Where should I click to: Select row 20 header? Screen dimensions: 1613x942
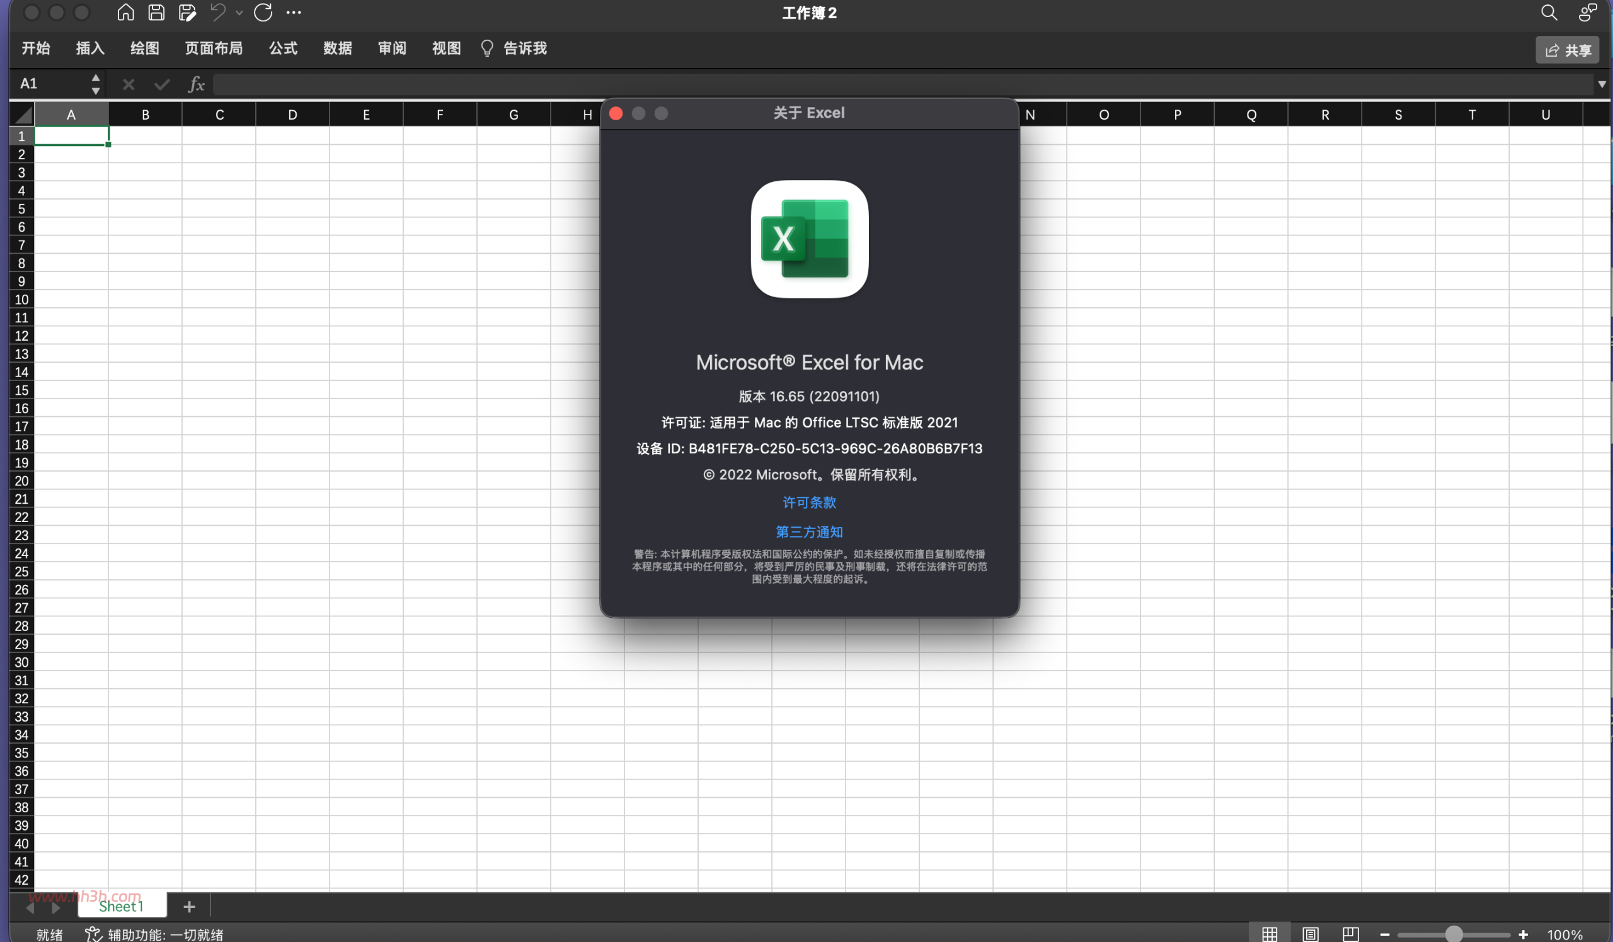(22, 481)
